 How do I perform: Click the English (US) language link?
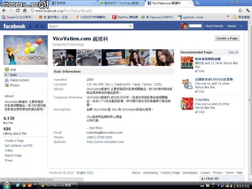[85, 172]
